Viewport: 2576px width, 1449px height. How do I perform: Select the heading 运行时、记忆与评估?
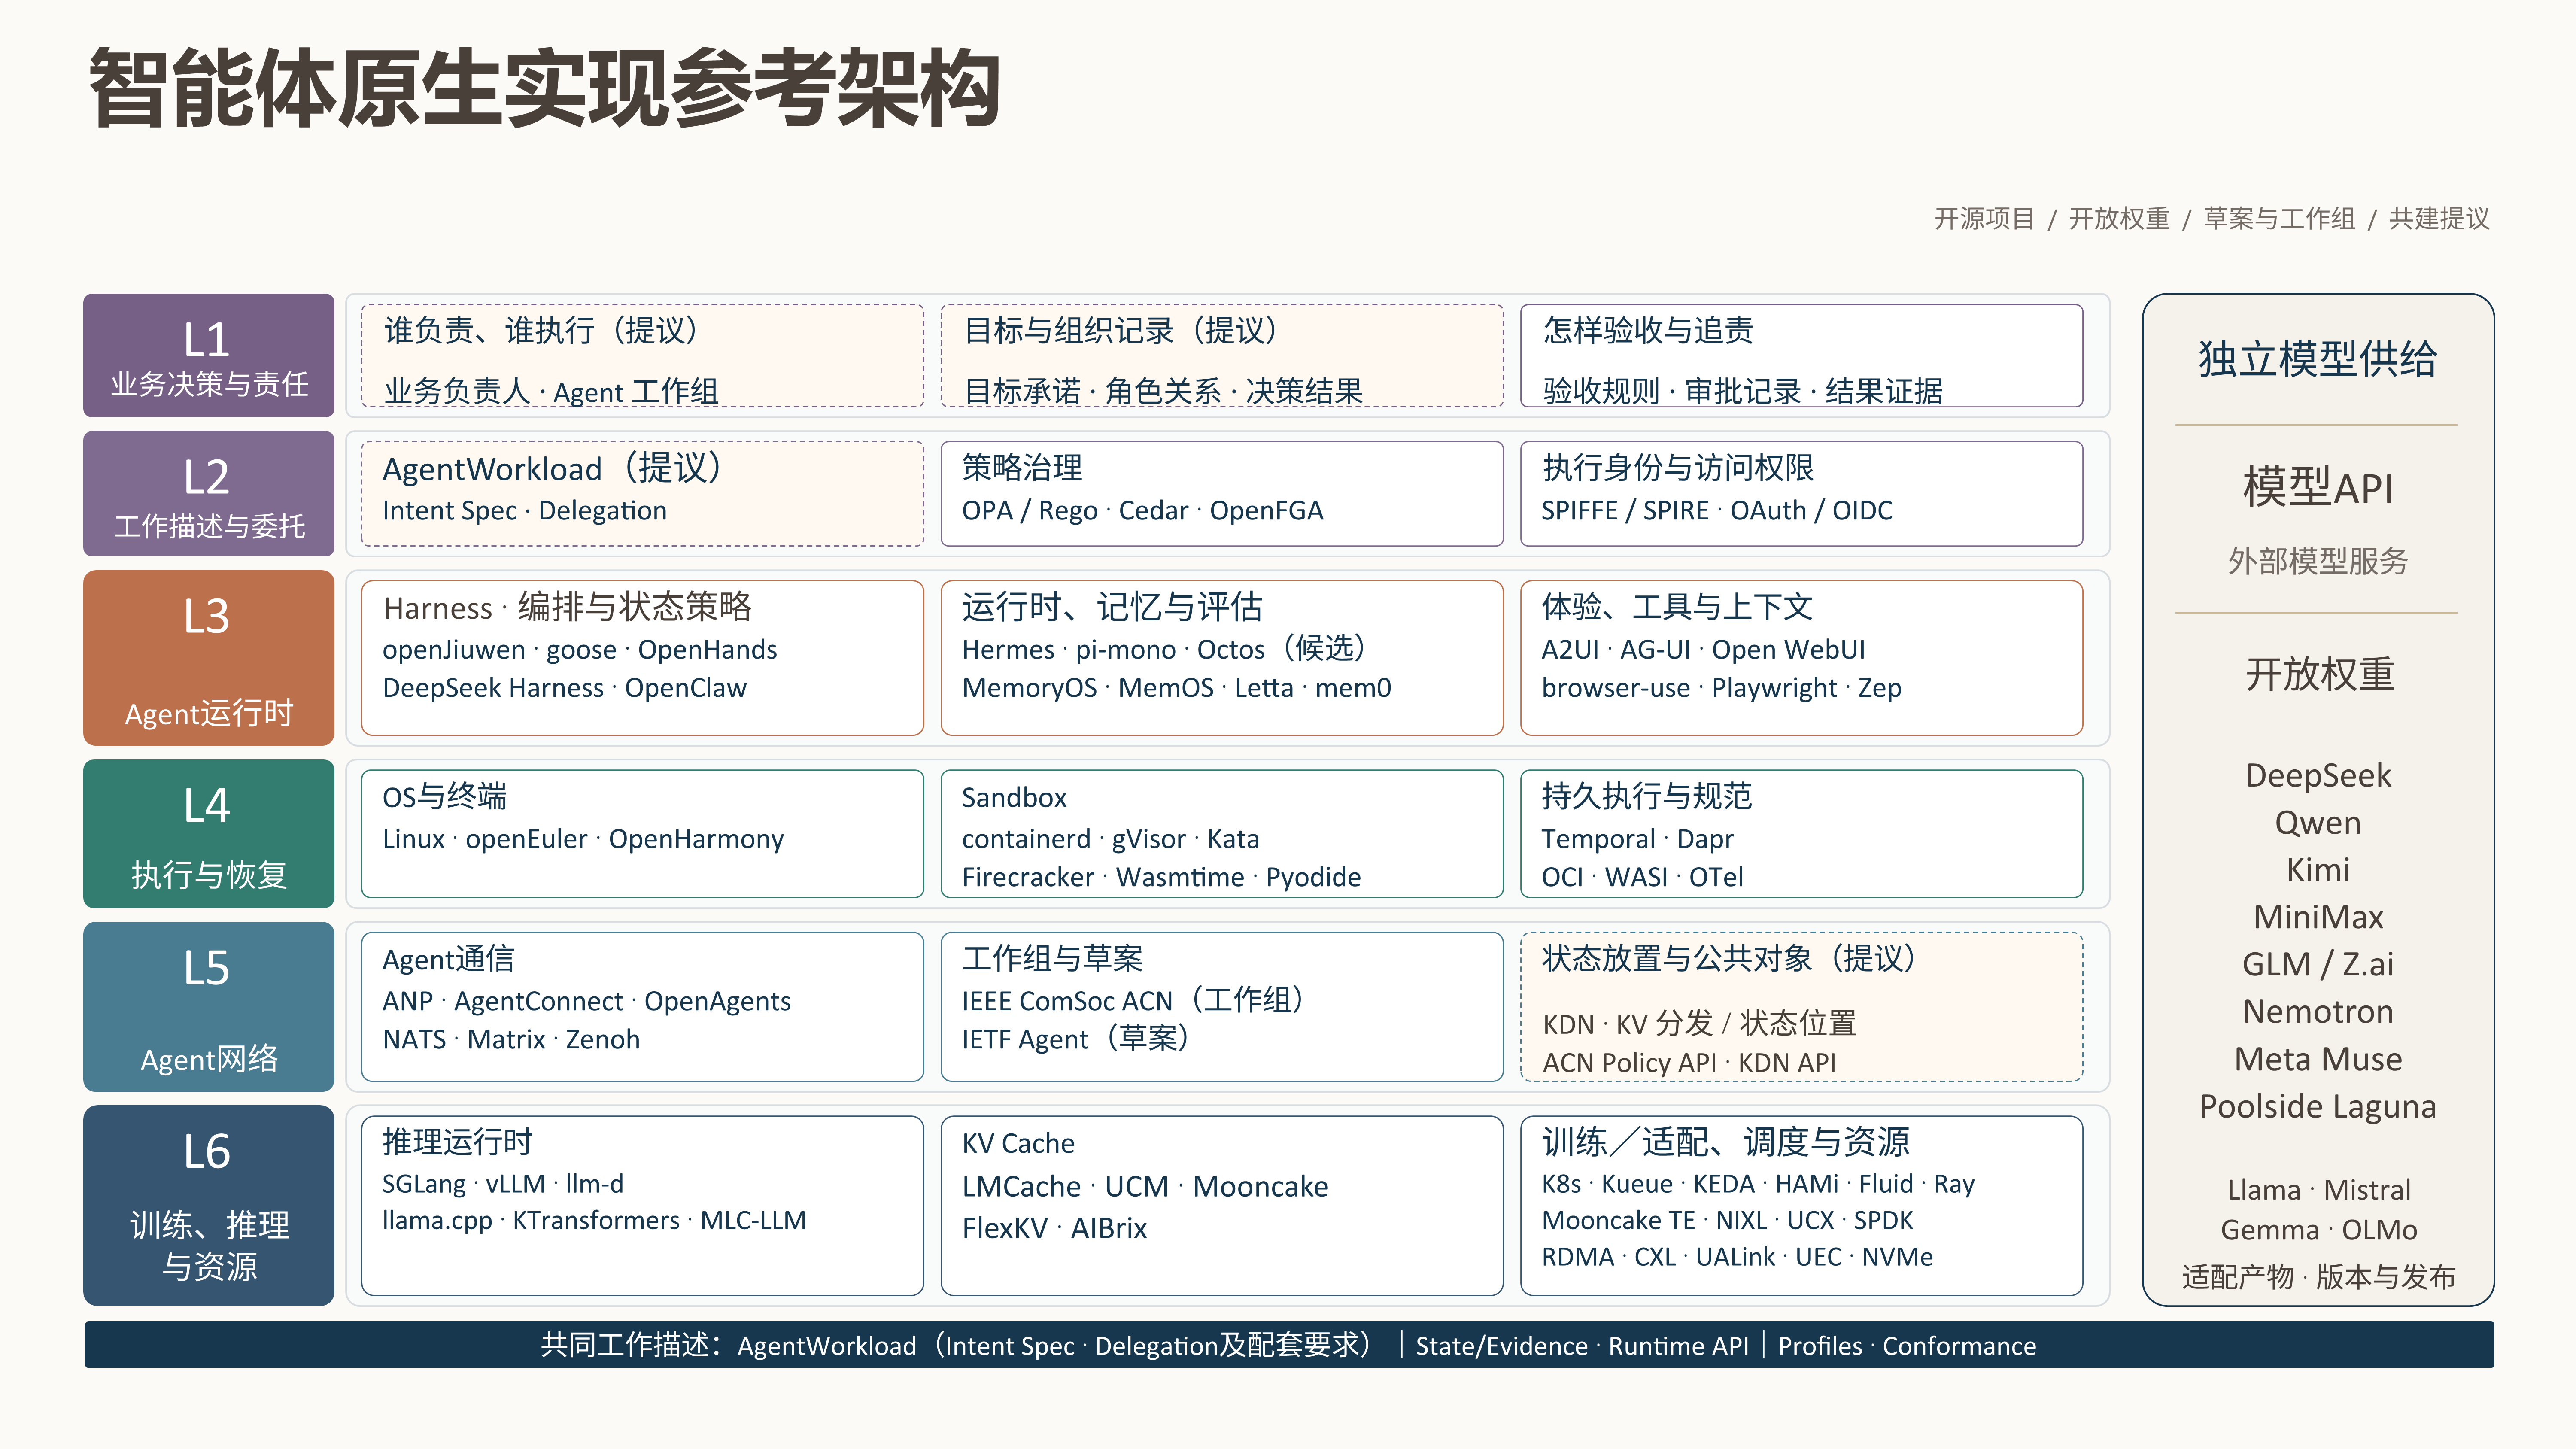[1112, 607]
